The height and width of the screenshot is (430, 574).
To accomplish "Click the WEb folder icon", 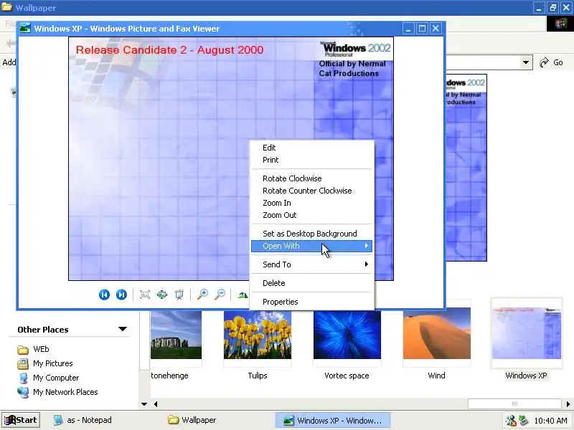I will pyautogui.click(x=23, y=350).
